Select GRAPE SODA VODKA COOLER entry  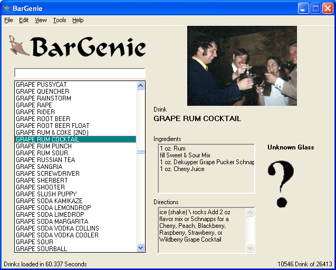75,235
